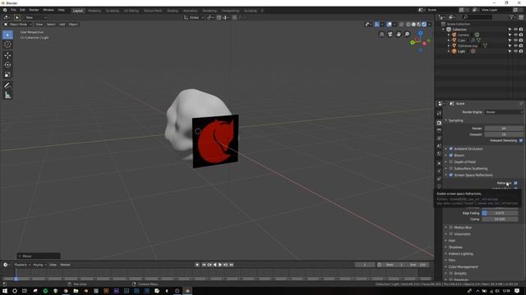The width and height of the screenshot is (526, 295).
Task: Switch to material preview shading
Action: pyautogui.click(x=419, y=24)
